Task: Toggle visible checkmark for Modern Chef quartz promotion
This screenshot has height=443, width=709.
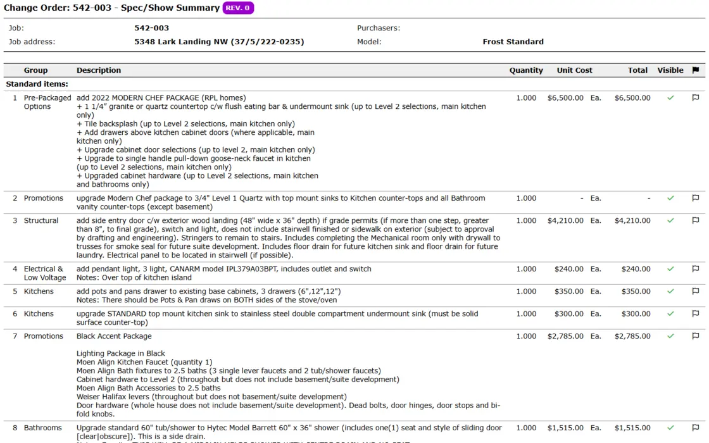Action: [670, 198]
